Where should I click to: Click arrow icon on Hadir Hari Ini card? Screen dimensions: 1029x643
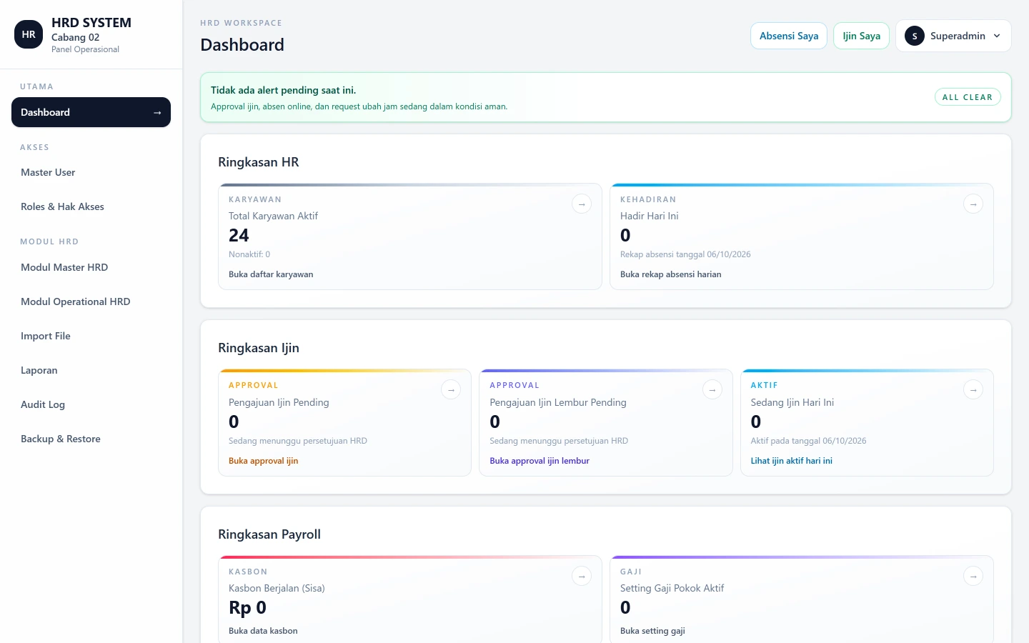click(x=973, y=204)
